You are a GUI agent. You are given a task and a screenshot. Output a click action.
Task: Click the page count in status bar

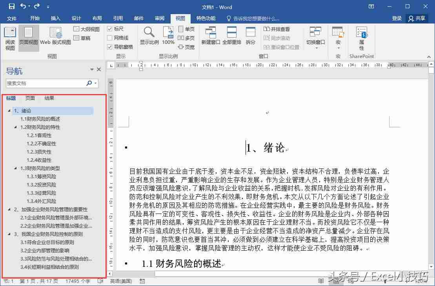[x=38, y=281]
